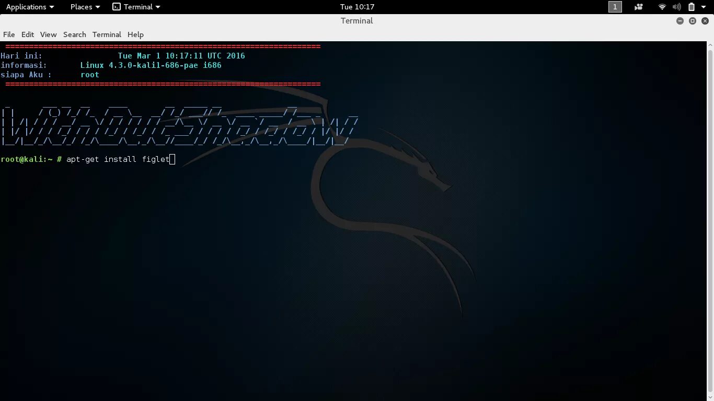The image size is (714, 401).
Task: Open the Edit menu
Action: tap(28, 34)
